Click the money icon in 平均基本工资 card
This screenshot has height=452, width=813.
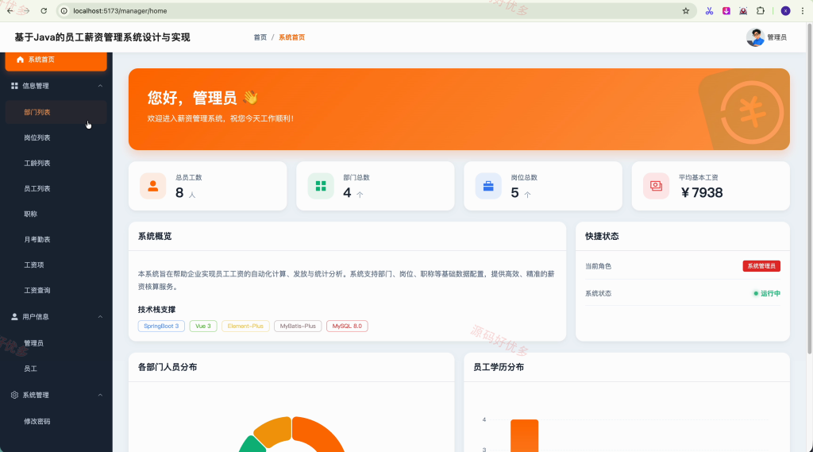656,186
